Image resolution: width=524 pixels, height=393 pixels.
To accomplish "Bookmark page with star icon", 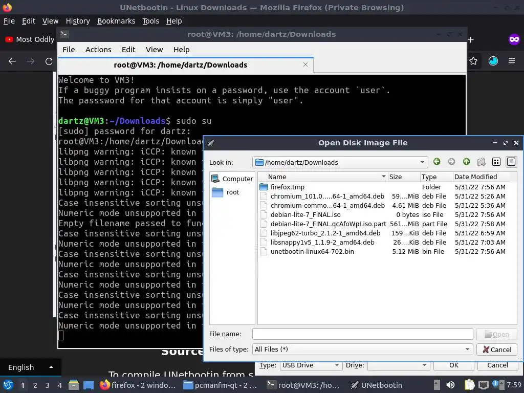I will (473, 61).
